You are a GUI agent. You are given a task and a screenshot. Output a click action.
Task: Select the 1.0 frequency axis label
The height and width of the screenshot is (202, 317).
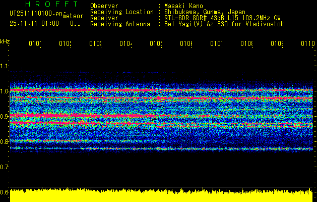(x=5, y=91)
